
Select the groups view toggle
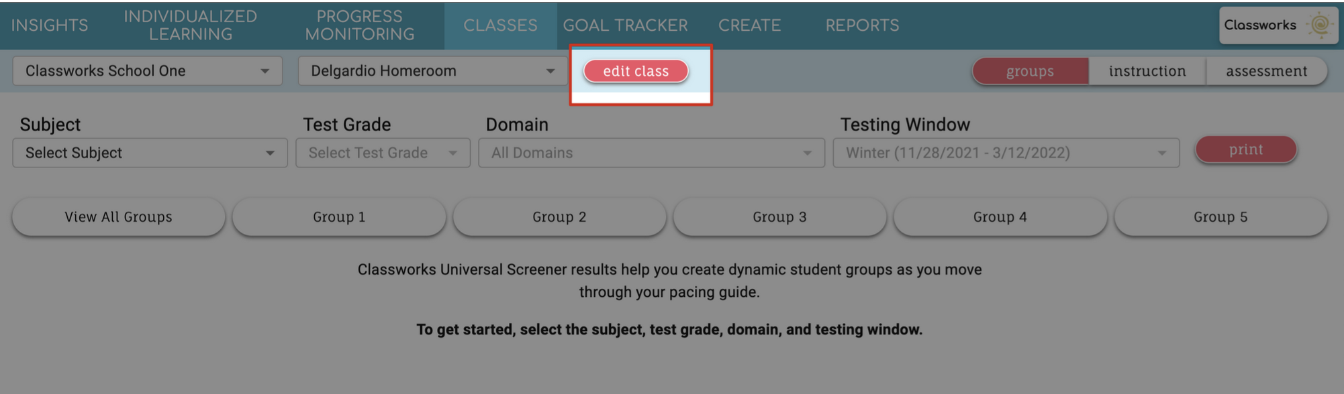point(1030,71)
